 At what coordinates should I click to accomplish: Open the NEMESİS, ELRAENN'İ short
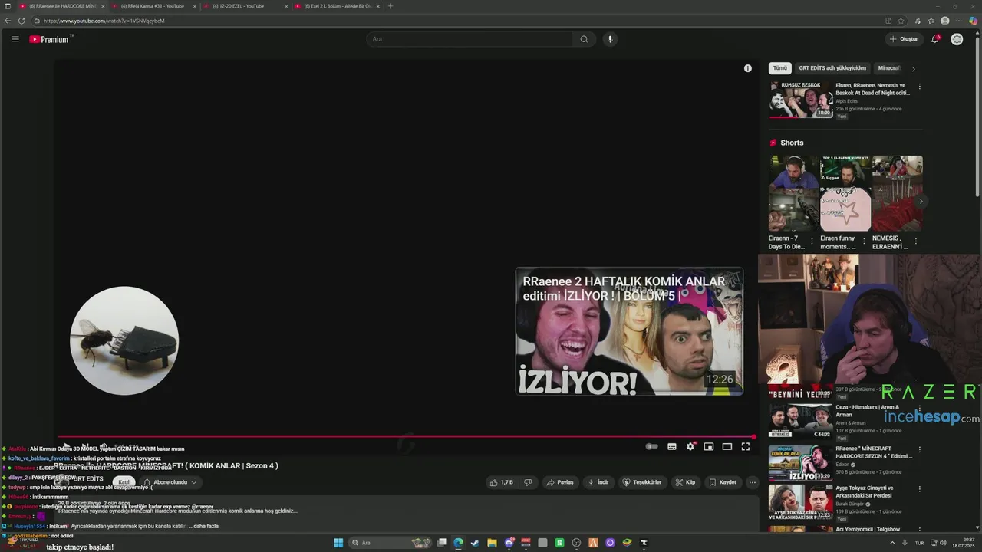point(897,193)
